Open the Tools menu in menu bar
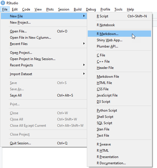157x168 pixels. pos(118,9)
